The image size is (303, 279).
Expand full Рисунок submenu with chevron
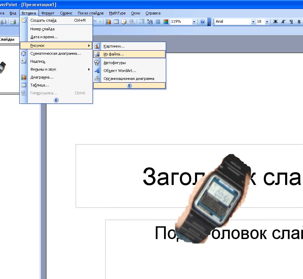pos(129,85)
